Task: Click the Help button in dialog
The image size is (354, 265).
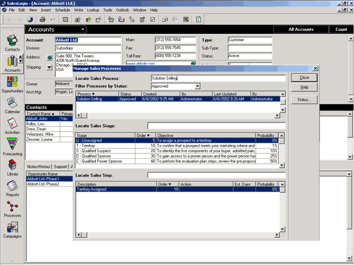Action: pyautogui.click(x=304, y=87)
